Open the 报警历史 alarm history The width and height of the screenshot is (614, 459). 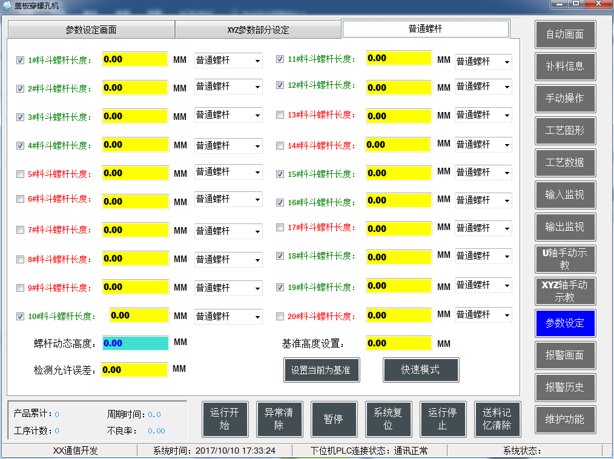point(565,387)
